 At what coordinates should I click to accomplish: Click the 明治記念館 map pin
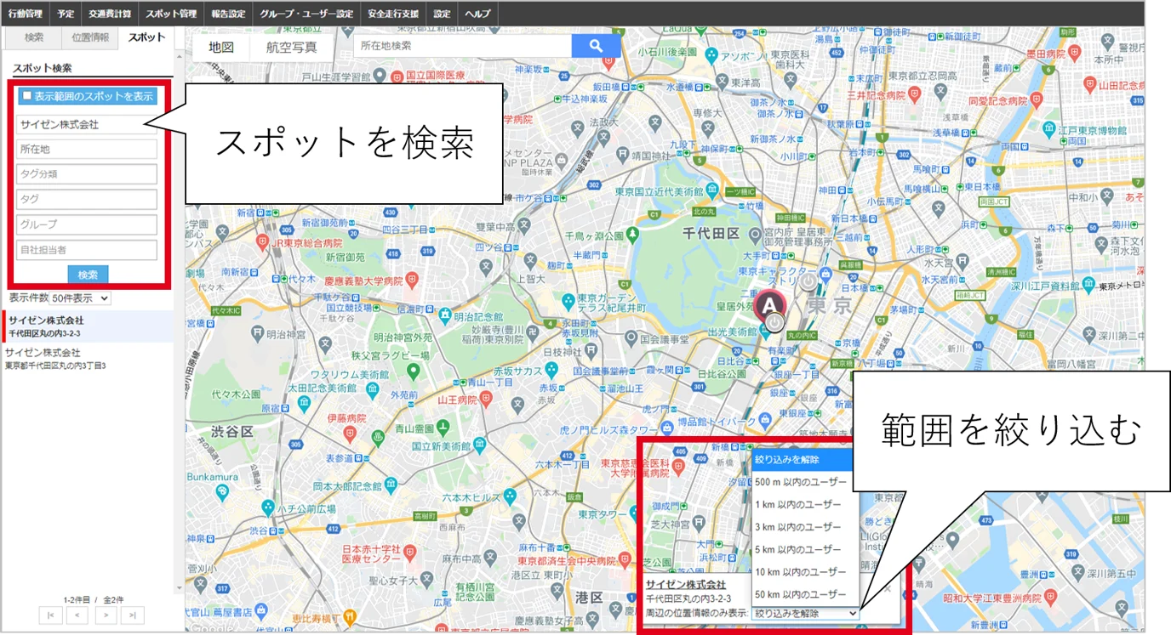pos(444,316)
